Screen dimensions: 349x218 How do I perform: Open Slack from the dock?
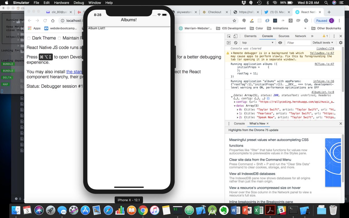(x=281, y=210)
